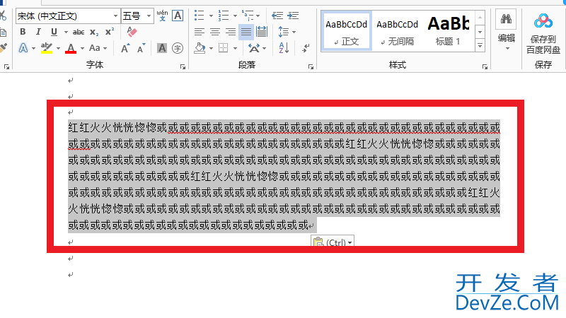Expand the font size 五号 dropdown arrow
This screenshot has height=318, width=566.
click(x=149, y=16)
